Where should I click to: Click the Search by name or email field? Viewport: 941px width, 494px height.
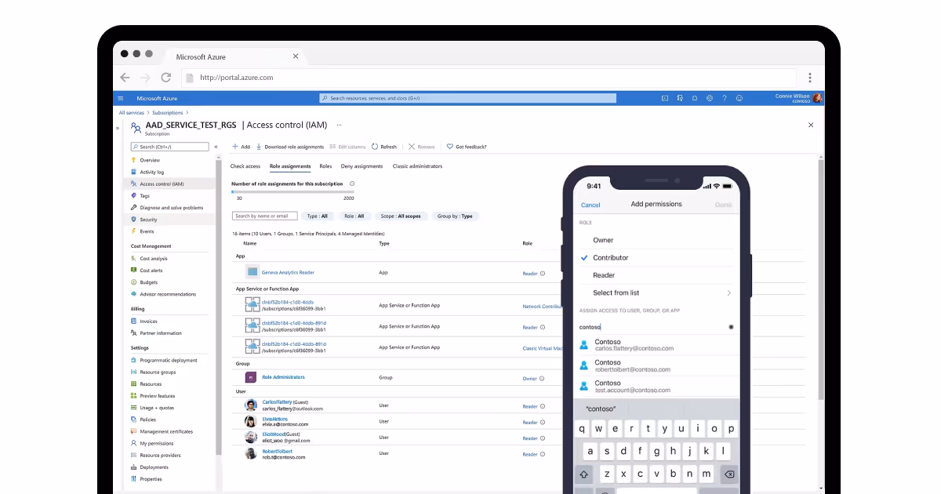tap(265, 216)
